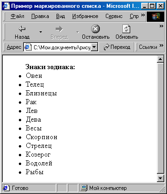Click the Знаки зодиака heading
The height and width of the screenshot is (194, 167).
coord(50,67)
